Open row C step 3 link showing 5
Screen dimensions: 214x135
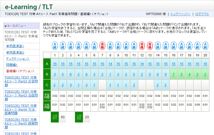(x=71, y=85)
